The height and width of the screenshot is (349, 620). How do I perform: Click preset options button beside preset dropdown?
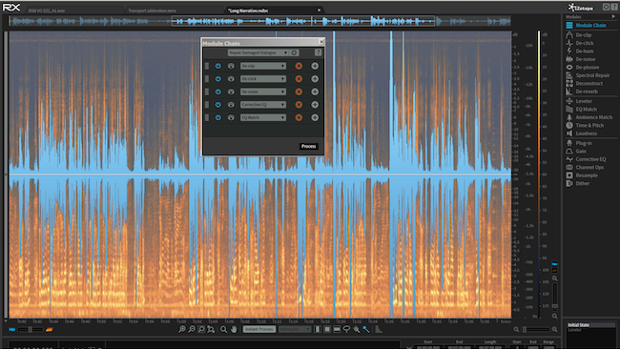coord(294,52)
